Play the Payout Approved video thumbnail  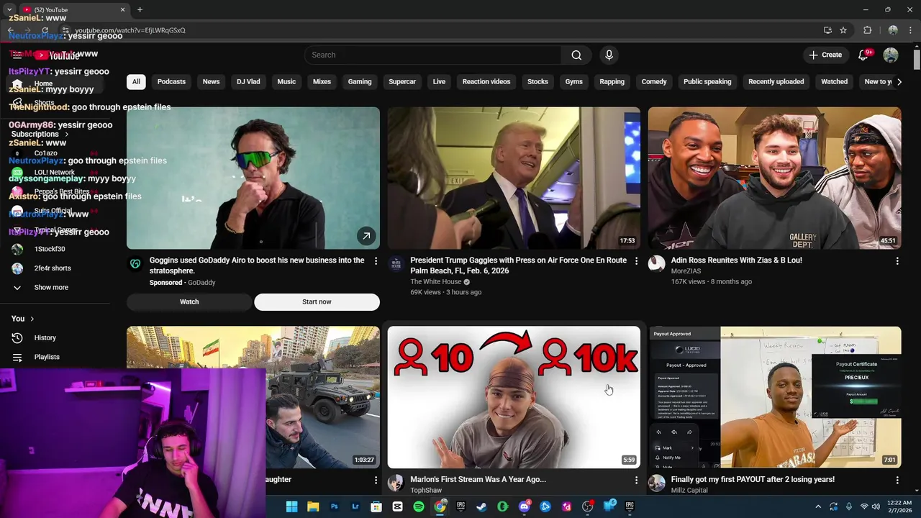774,397
